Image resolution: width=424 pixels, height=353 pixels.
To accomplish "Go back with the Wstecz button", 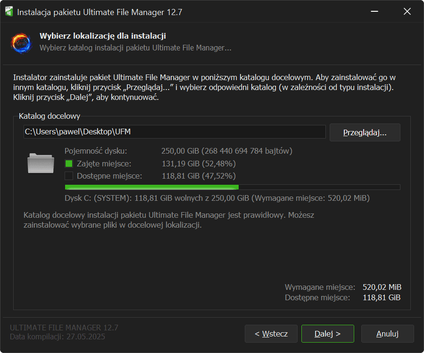I will click(271, 334).
